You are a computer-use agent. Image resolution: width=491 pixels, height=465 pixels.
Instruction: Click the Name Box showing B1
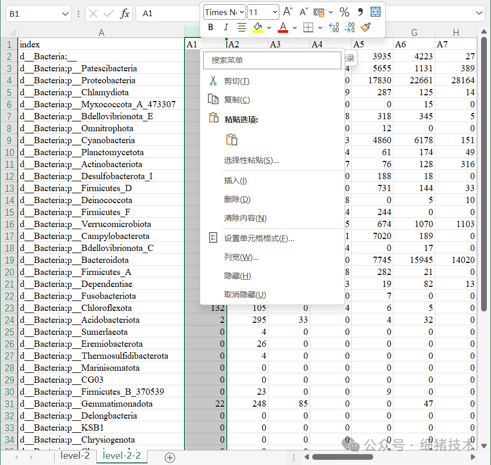click(34, 14)
